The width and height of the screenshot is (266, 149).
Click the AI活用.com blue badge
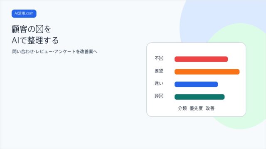click(x=24, y=14)
